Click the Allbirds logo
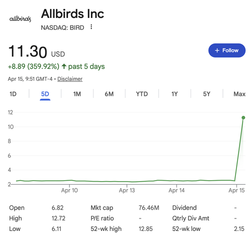This screenshot has width=250, height=239. coord(20,19)
